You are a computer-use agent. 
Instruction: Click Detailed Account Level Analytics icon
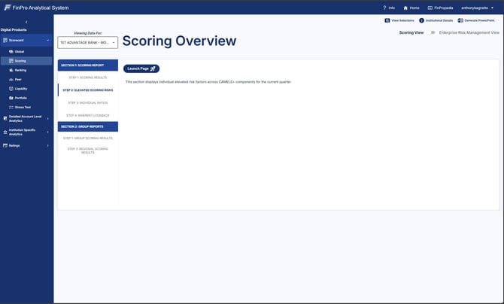point(5,118)
